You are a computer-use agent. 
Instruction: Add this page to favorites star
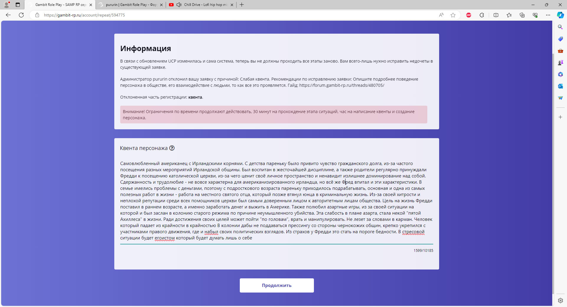[453, 15]
